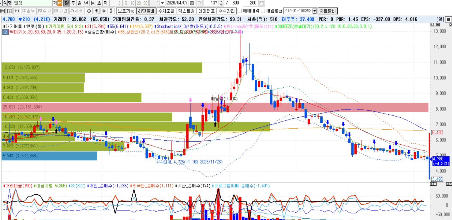The width and height of the screenshot is (452, 220).
Task: Toggle the '종목' sync button
Action: (28, 11)
